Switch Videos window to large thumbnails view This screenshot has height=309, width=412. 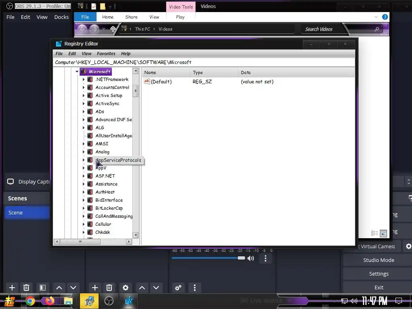pos(383,233)
